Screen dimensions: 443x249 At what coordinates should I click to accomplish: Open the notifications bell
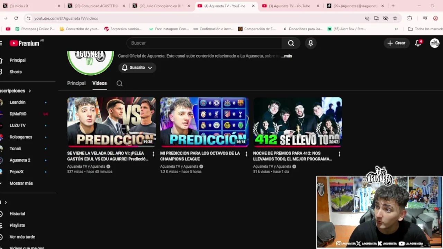[x=418, y=43]
